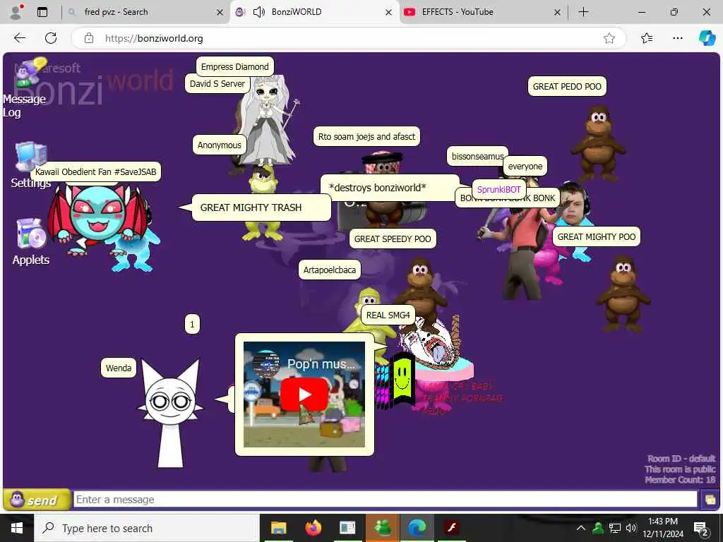Open the Favorites list button
This screenshot has height=542, width=723.
click(x=647, y=38)
